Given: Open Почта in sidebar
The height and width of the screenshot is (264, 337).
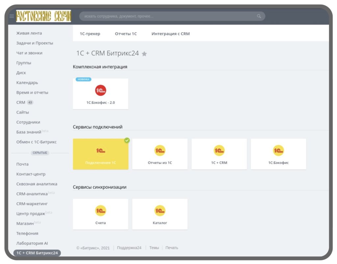Looking at the screenshot, I should (22, 164).
